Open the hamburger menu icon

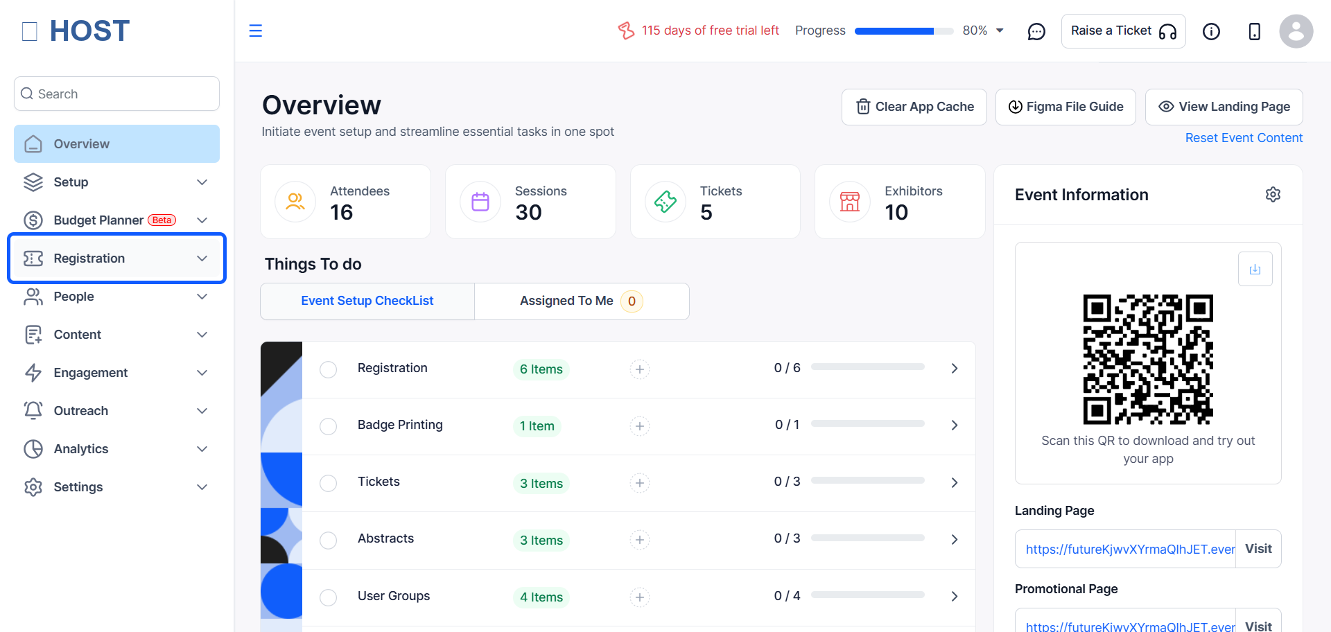255,30
